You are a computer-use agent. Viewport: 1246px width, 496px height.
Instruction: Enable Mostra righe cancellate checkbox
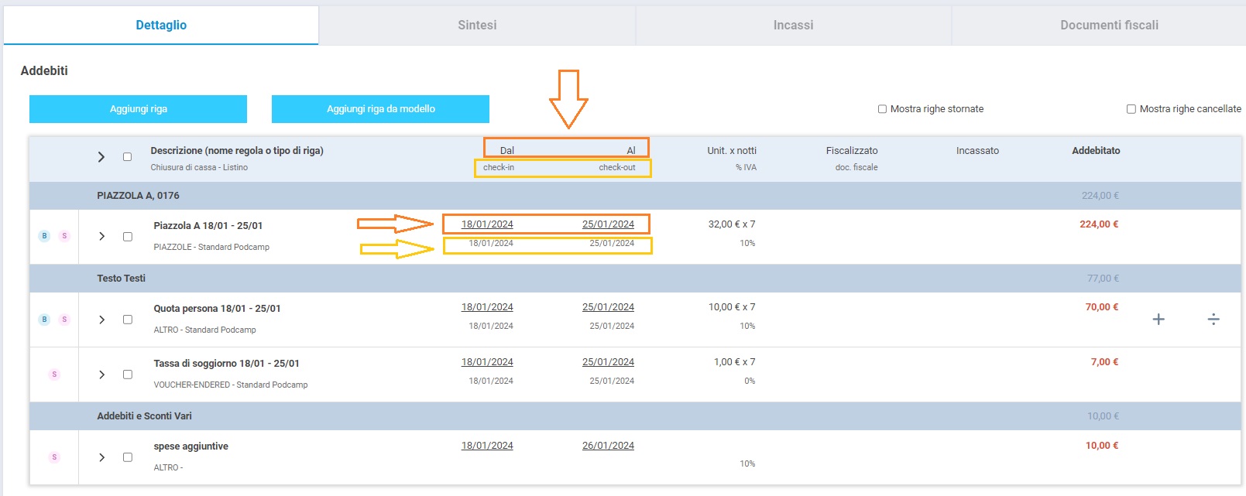(1131, 109)
